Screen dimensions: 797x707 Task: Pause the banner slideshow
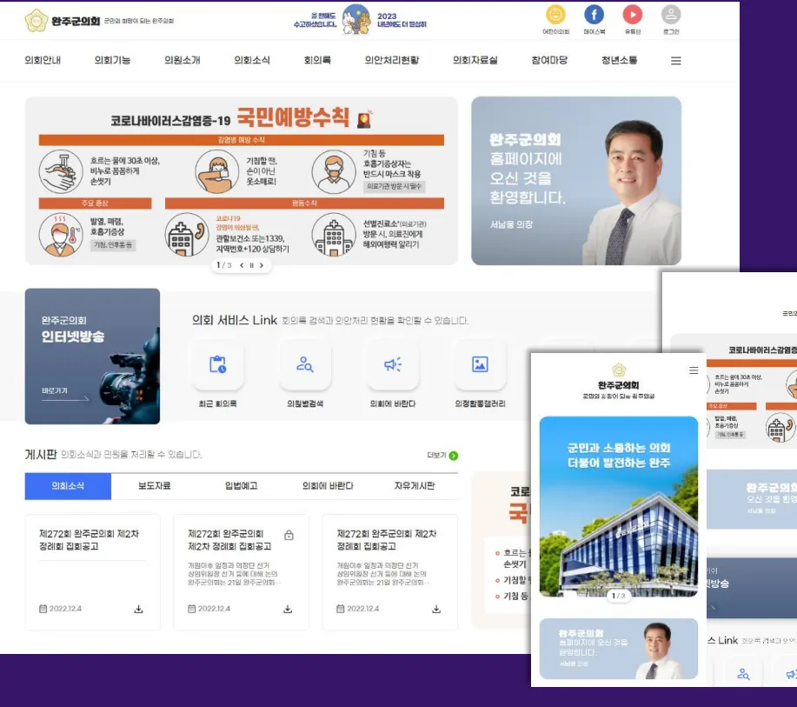tap(251, 265)
